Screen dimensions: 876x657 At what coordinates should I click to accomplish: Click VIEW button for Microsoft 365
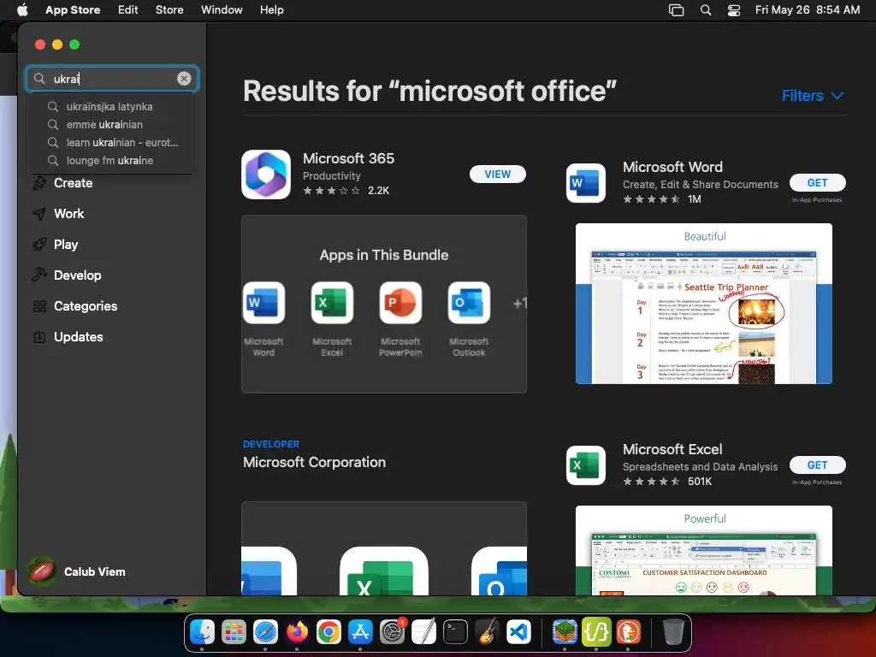pos(497,175)
